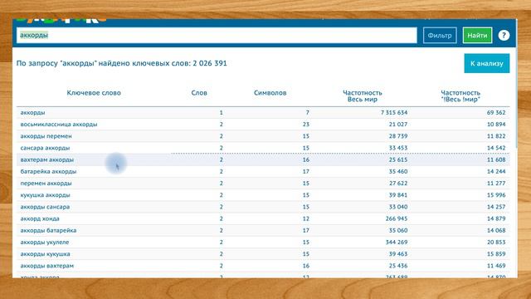Click exact frequency value 15 996

click(x=496, y=195)
